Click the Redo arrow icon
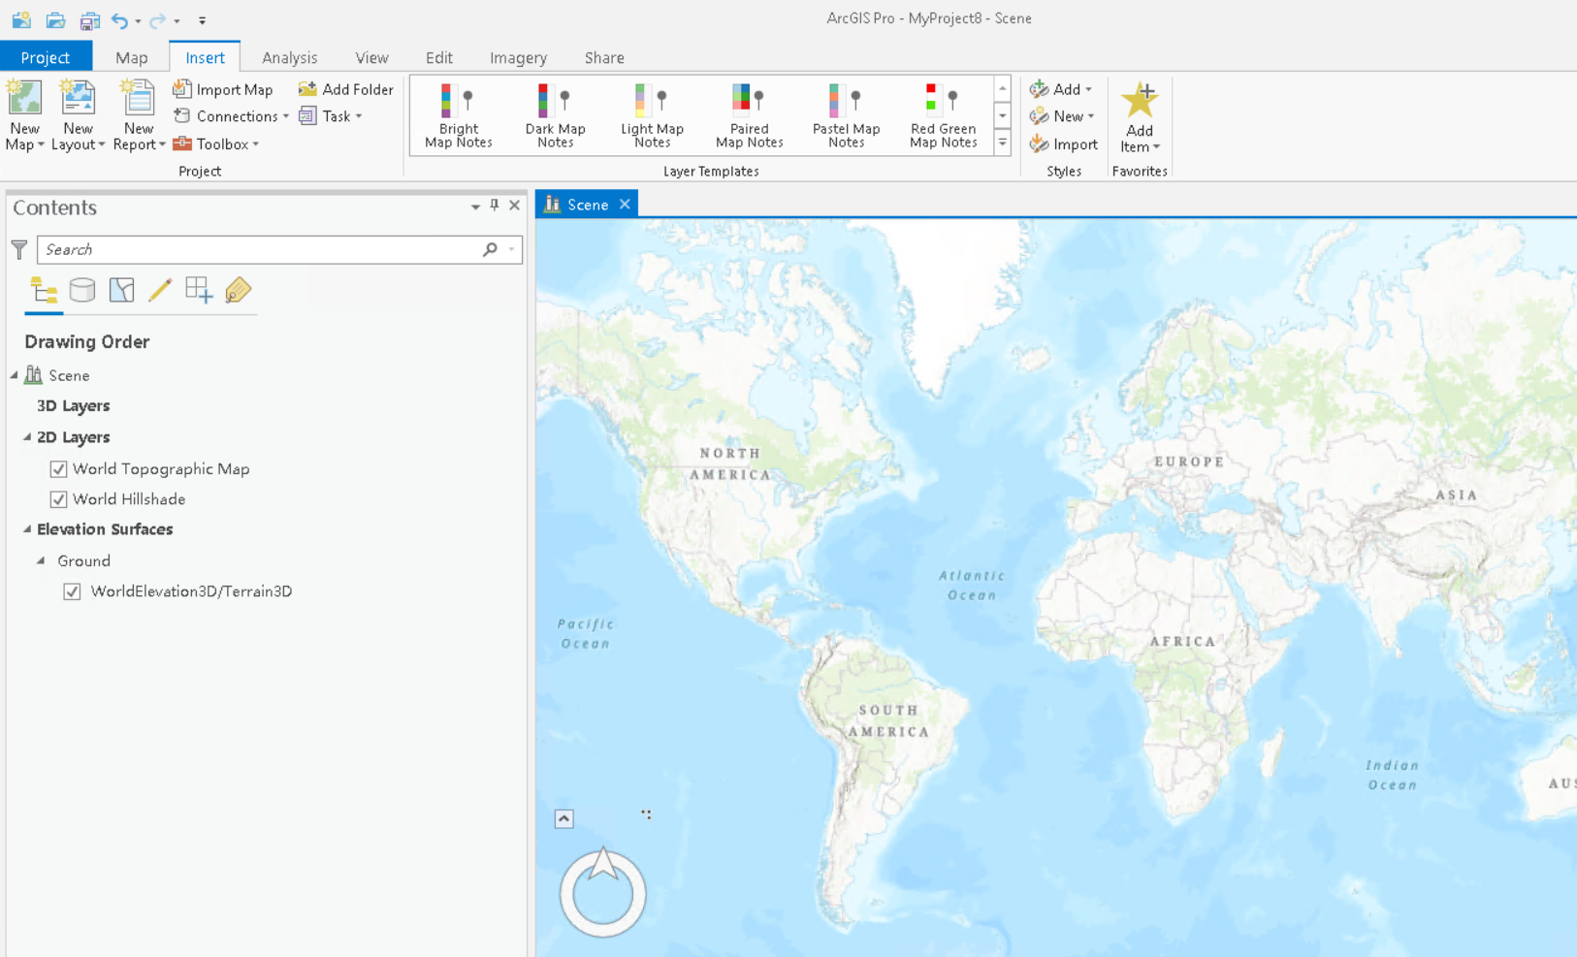Viewport: 1577px width, 957px height. [157, 19]
